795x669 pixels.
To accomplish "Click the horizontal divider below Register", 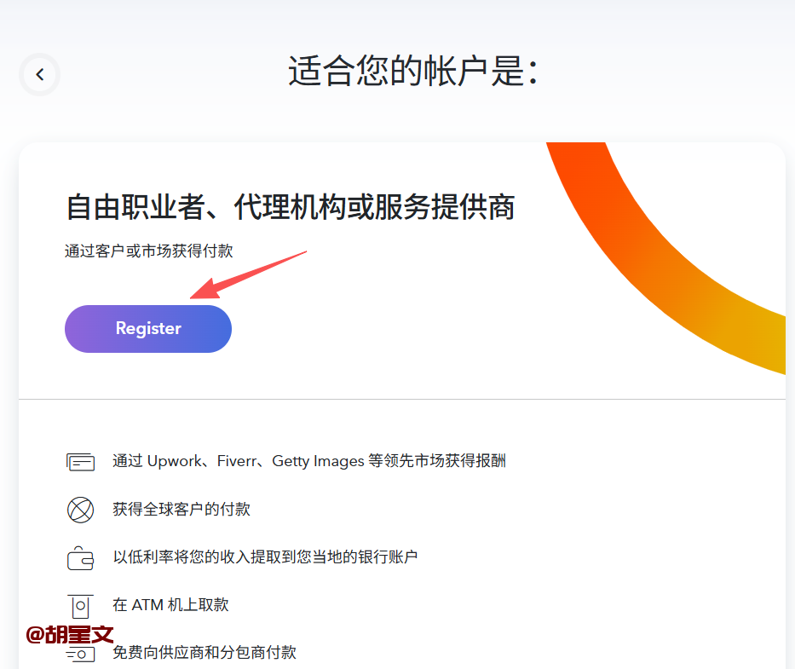I will tap(401, 399).
